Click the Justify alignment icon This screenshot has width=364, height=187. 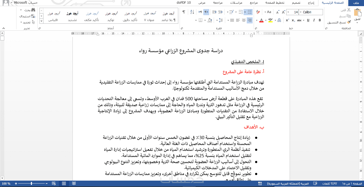[x=232, y=20]
